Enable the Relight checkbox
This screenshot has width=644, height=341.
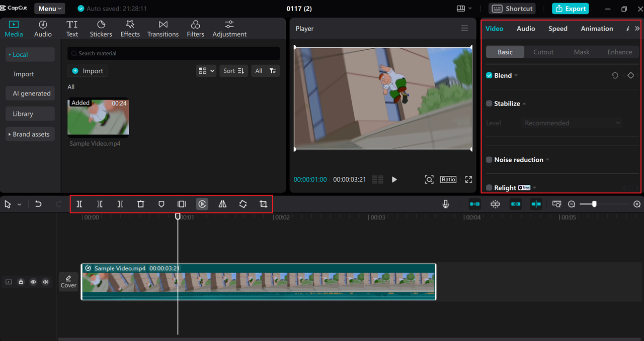(x=489, y=188)
